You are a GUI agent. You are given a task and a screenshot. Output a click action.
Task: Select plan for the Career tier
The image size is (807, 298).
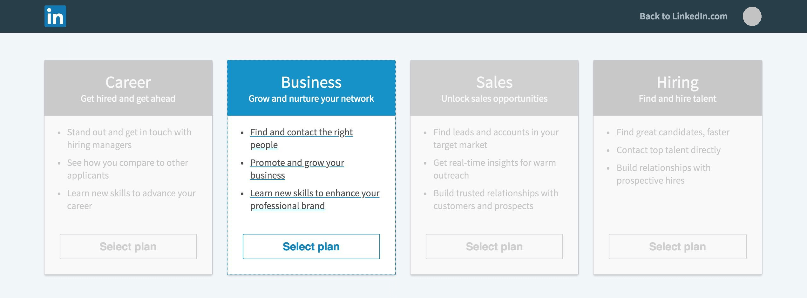click(x=128, y=247)
